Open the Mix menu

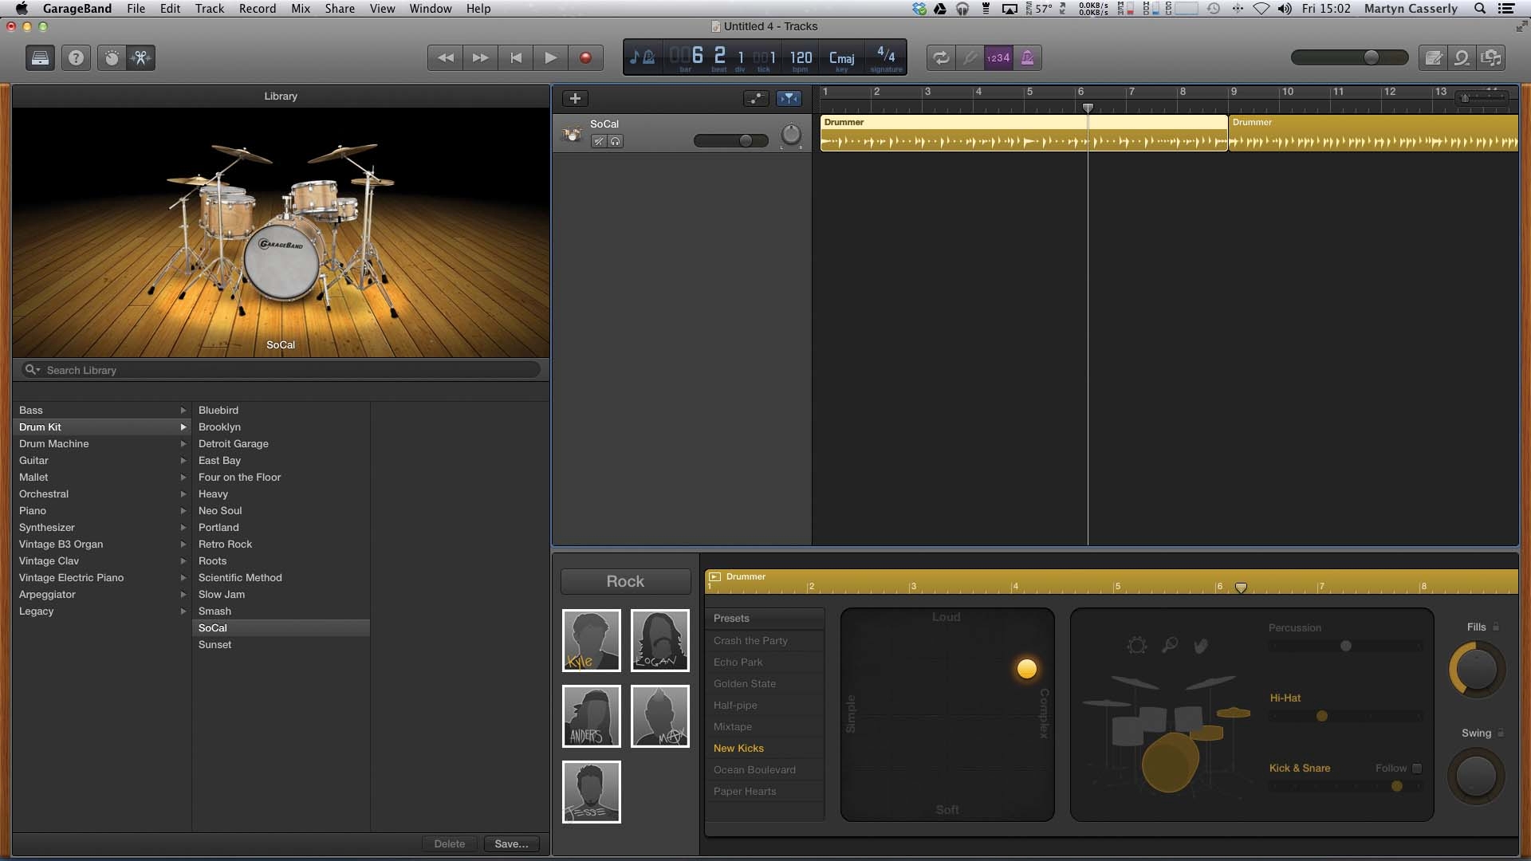(301, 9)
